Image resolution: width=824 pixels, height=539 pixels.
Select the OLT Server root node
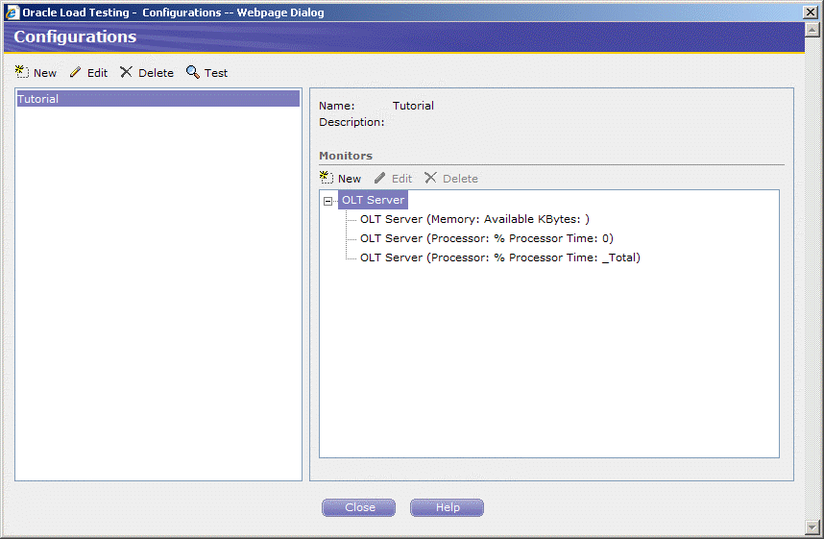pyautogui.click(x=374, y=200)
